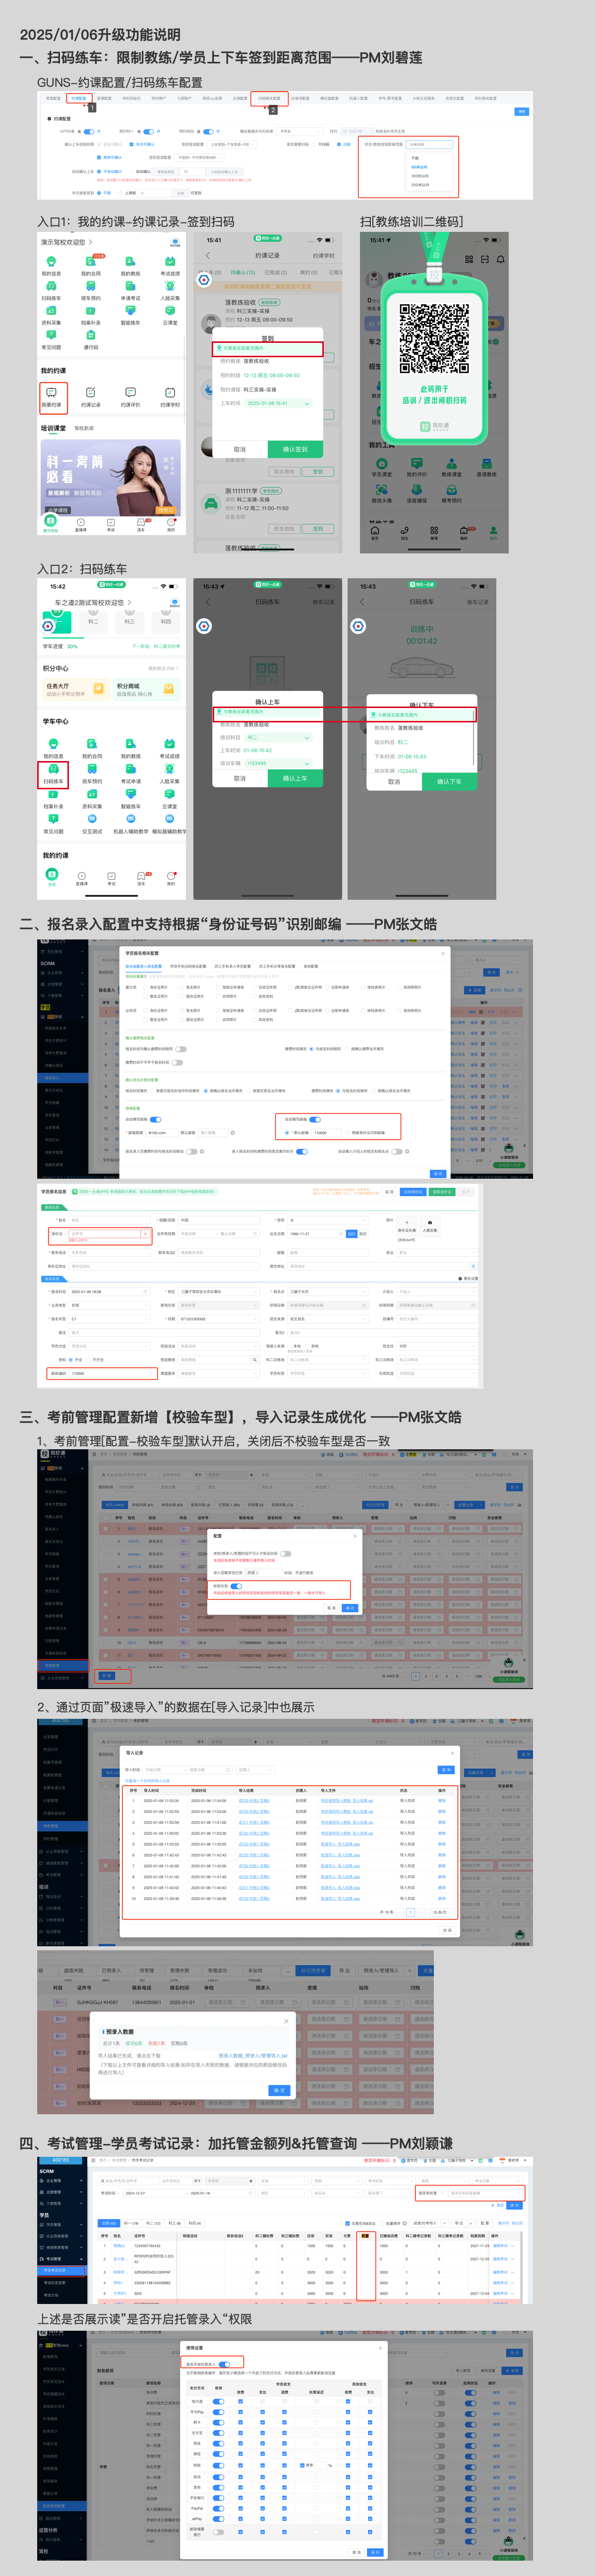Screen dimensions: 595x2576
Task: Open 培训车辆 r123445 dropdown in 确认上车 dialog
Action: coord(278,763)
